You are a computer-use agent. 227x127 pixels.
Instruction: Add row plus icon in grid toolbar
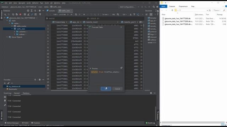pos(84,14)
